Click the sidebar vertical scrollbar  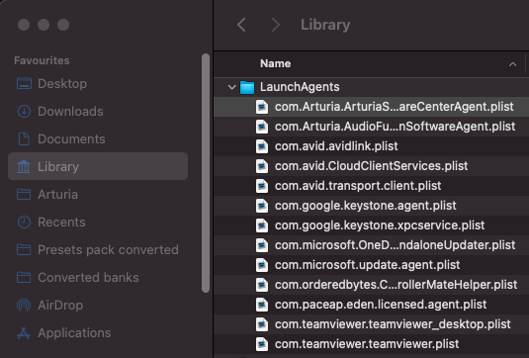click(x=206, y=173)
